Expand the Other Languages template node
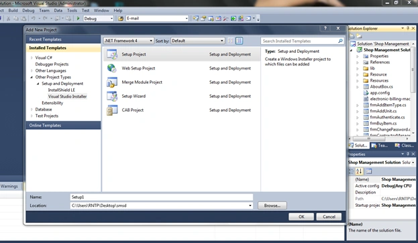Image resolution: width=418 pixels, height=243 pixels. tap(32, 71)
